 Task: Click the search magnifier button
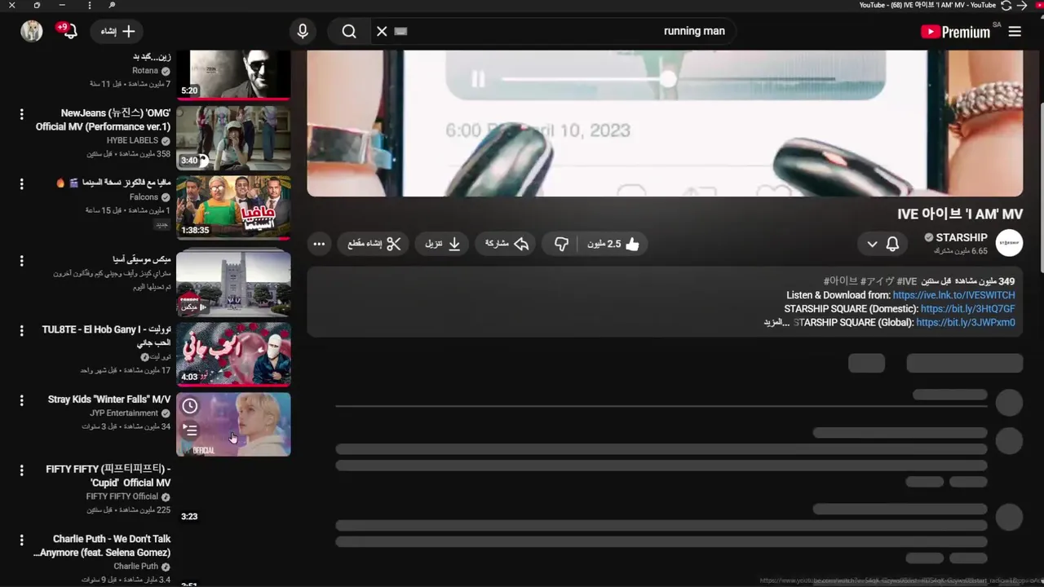pyautogui.click(x=349, y=31)
